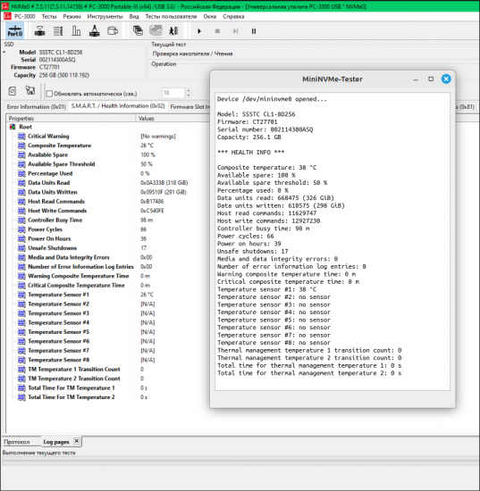The width and height of the screenshot is (480, 491).
Task: Switch to Error Information (0x01) tab
Action: point(36,107)
